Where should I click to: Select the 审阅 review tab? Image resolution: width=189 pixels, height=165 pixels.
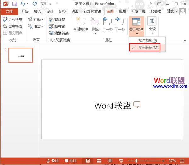coord(110,11)
